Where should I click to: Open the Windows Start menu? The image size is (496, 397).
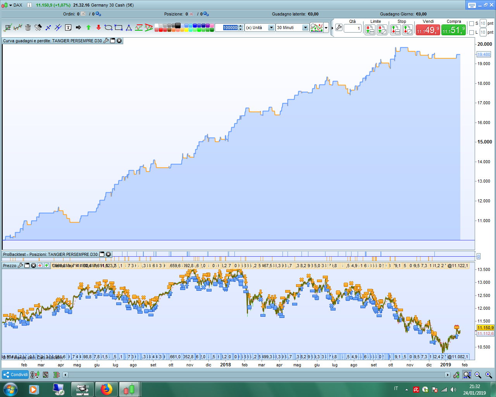coord(10,389)
